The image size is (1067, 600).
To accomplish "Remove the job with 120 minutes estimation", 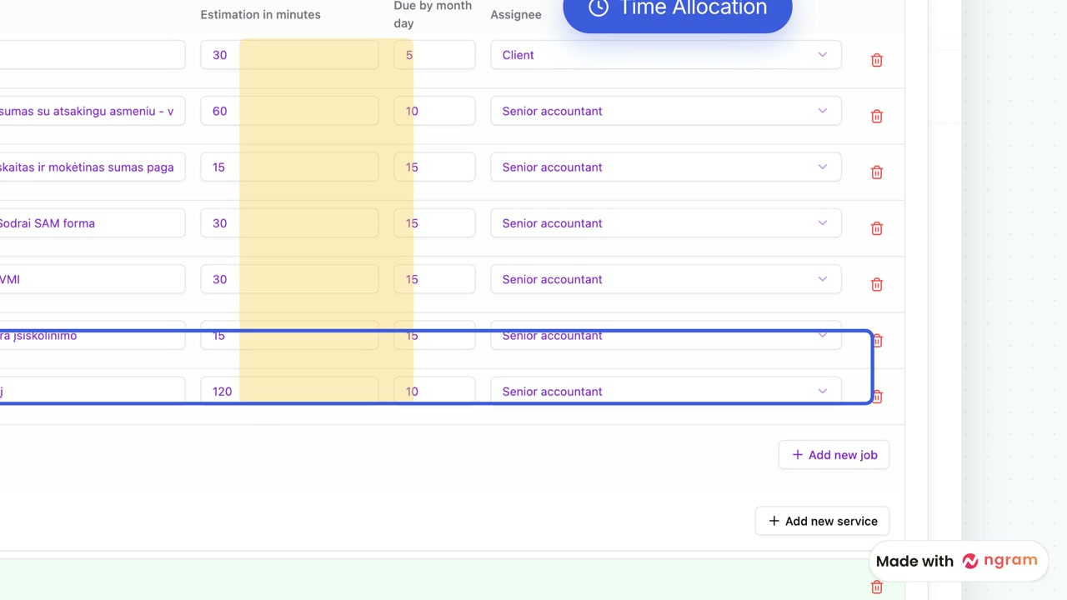I will pyautogui.click(x=879, y=396).
